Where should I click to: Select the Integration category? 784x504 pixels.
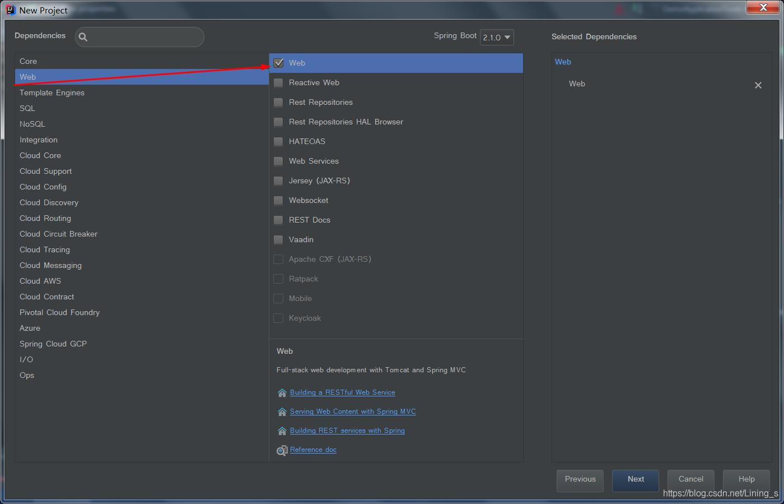coord(142,140)
